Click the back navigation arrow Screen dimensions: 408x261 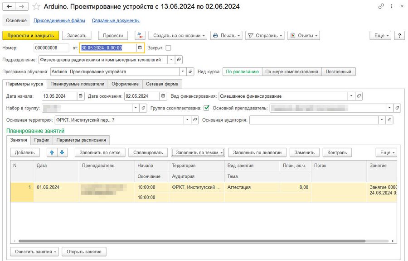pyautogui.click(x=9, y=7)
